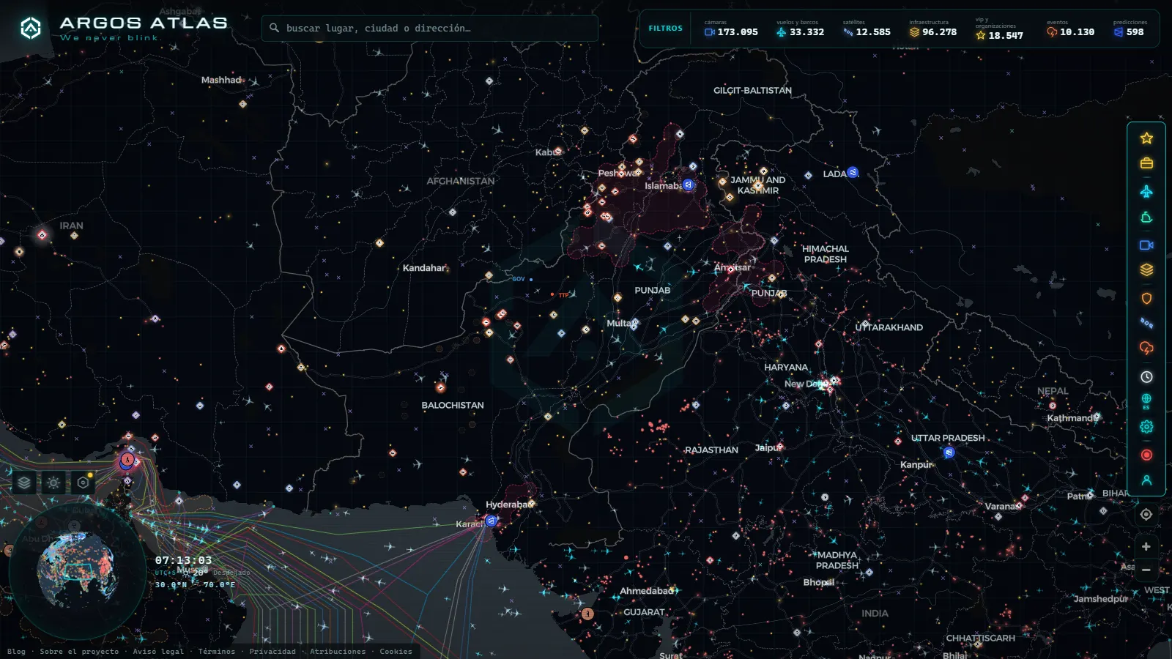The width and height of the screenshot is (1172, 659).
Task: Click the locate-me target button
Action: click(1146, 515)
